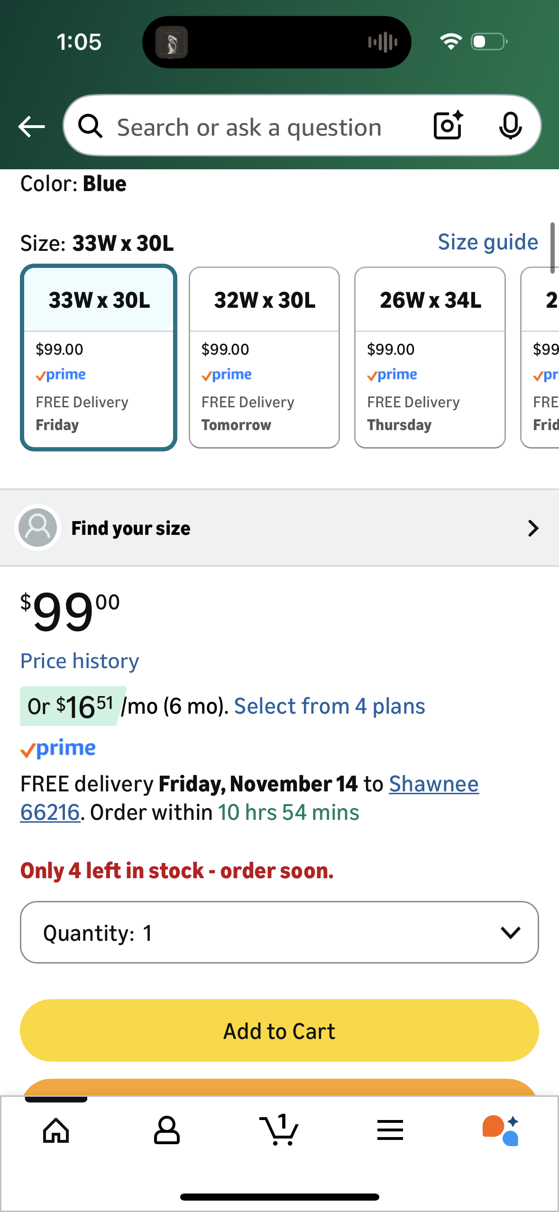Screen dimensions: 559x1212
Task: Tap the camera lens search icon
Action: pyautogui.click(x=448, y=126)
